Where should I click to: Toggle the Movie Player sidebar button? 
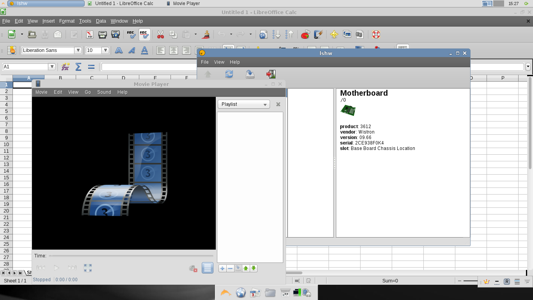(208, 268)
